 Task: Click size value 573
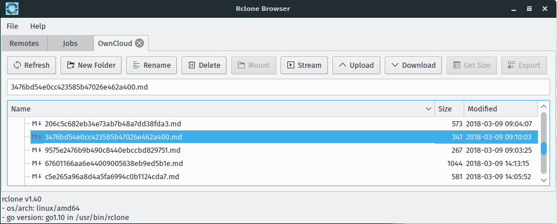coord(457,124)
